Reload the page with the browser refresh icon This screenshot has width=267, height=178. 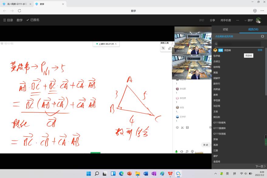(x=19, y=11)
